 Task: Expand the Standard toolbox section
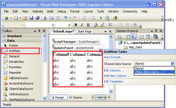coord(4,36)
